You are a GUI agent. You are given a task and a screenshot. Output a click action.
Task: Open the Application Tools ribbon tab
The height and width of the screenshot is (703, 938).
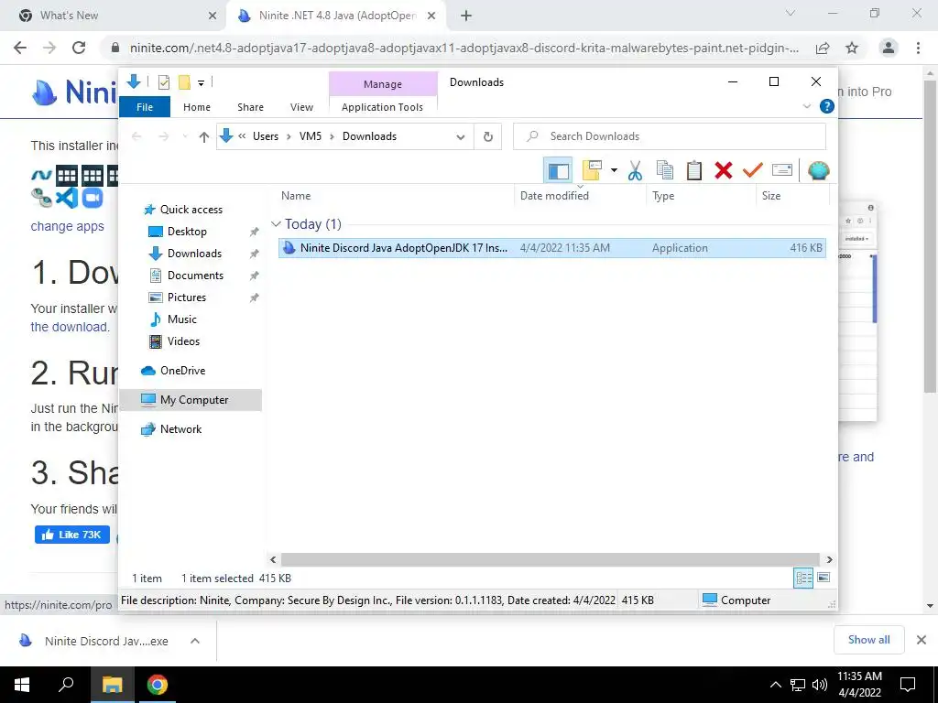pyautogui.click(x=382, y=107)
